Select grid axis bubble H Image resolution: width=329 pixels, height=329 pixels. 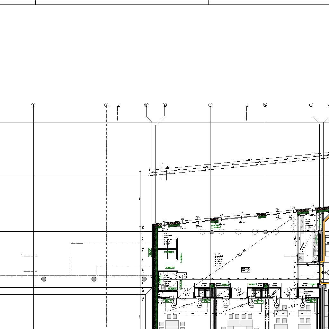pos(311,105)
